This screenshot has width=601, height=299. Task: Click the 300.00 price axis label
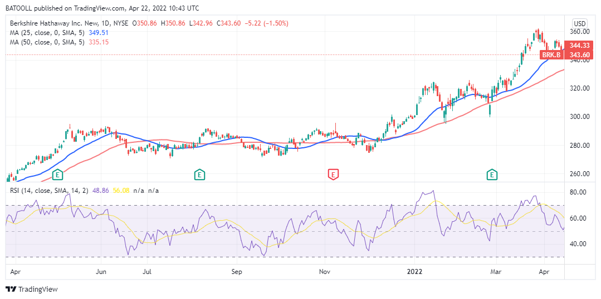(578, 117)
